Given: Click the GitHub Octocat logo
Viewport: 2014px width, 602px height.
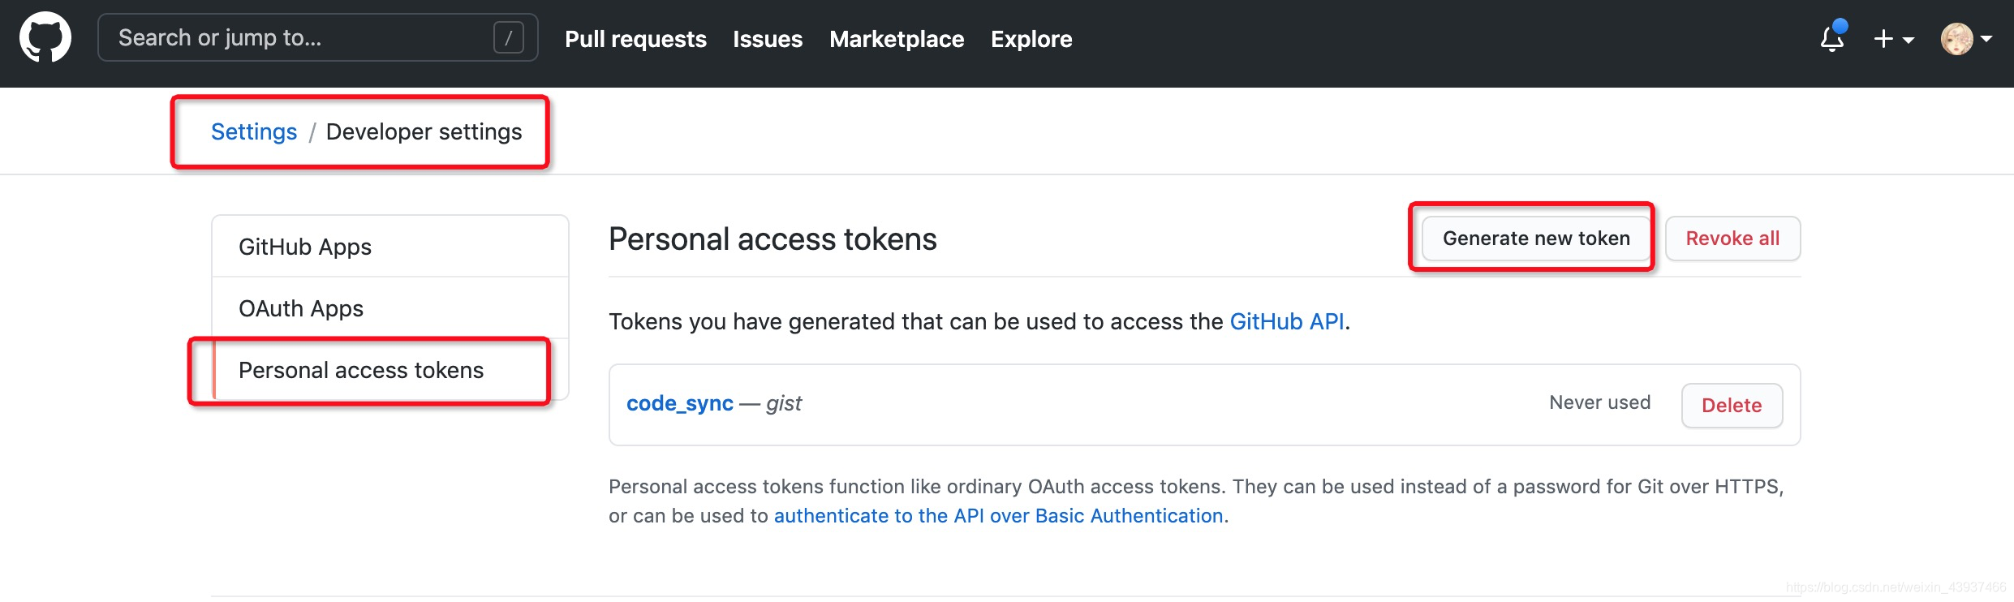Looking at the screenshot, I should [45, 37].
